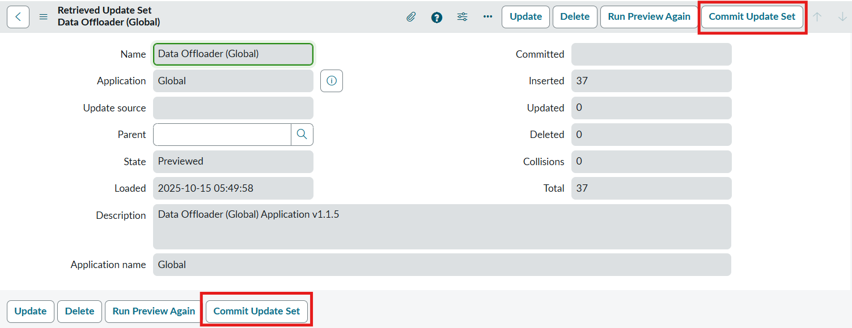Click the Description field label

[x=121, y=215]
